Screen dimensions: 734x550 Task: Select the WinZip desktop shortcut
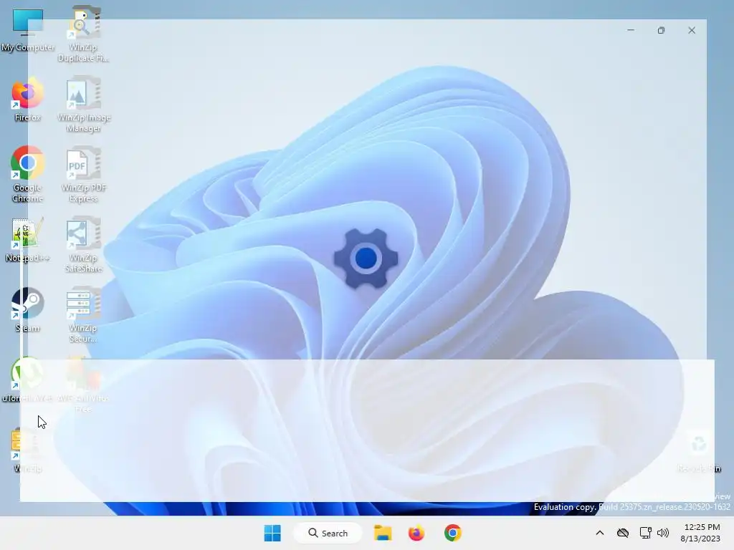click(x=28, y=450)
